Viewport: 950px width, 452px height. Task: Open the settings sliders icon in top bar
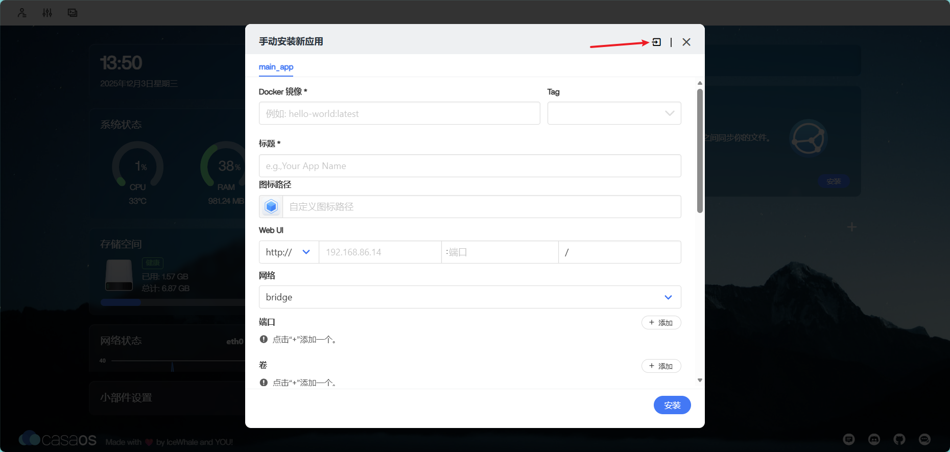click(47, 13)
